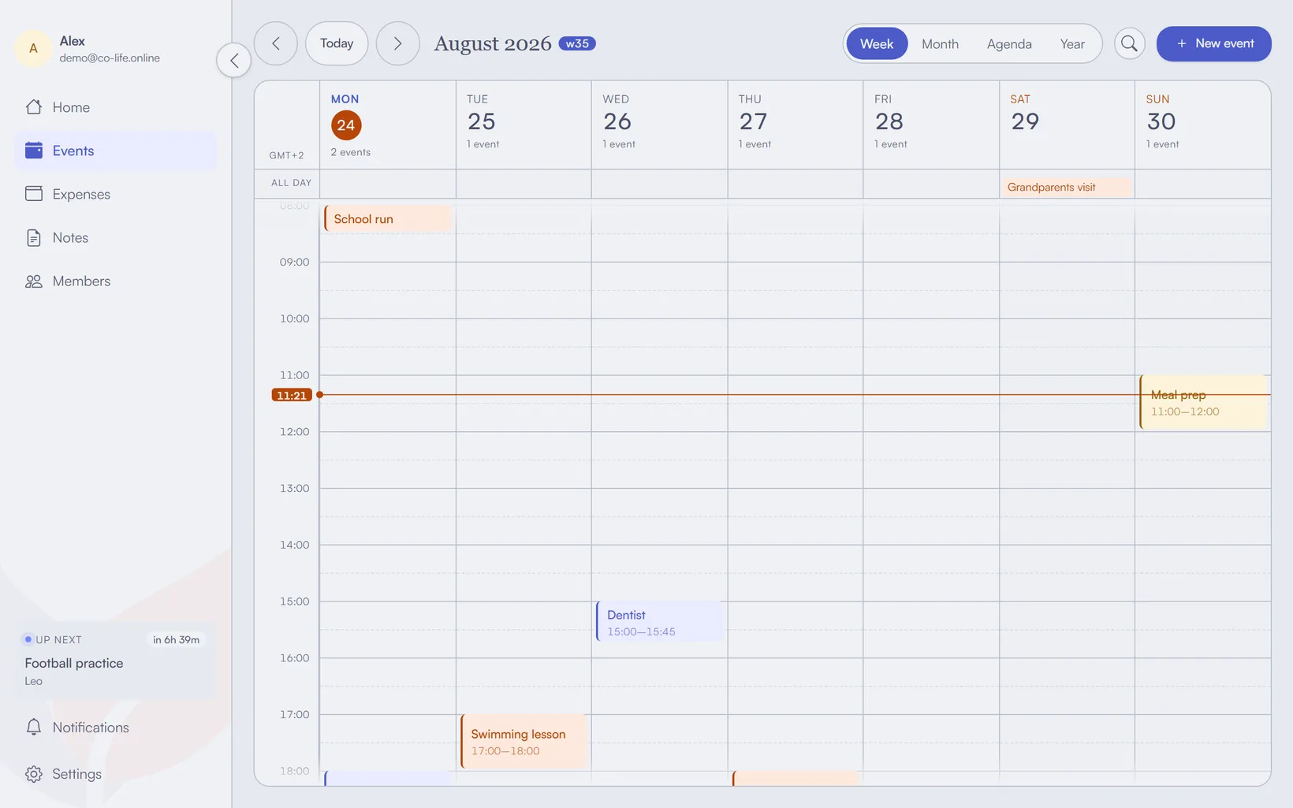Open Notes page in sidebar
The height and width of the screenshot is (808, 1293).
[116, 237]
